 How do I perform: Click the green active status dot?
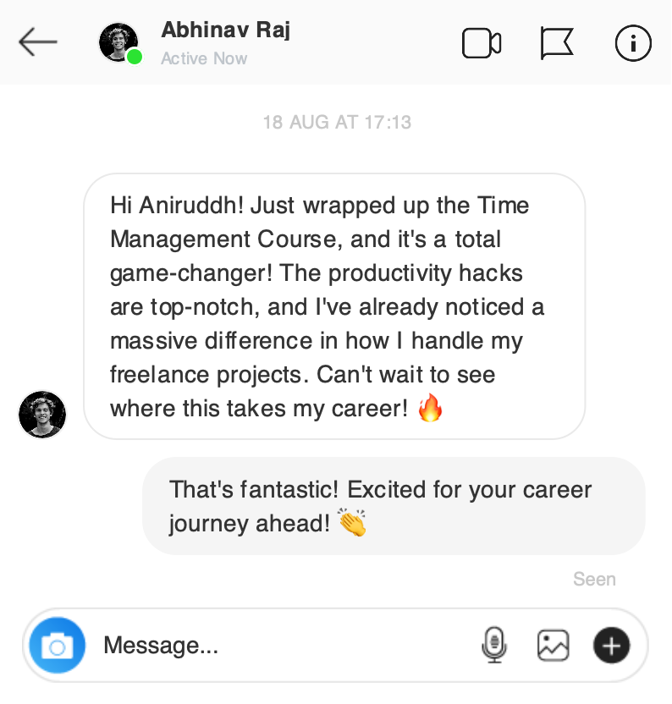tap(135, 57)
